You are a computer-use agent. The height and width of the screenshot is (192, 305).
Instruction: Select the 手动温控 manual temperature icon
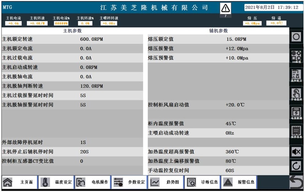tap(296, 94)
